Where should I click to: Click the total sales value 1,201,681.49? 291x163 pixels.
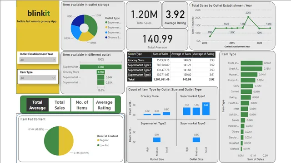point(161,80)
